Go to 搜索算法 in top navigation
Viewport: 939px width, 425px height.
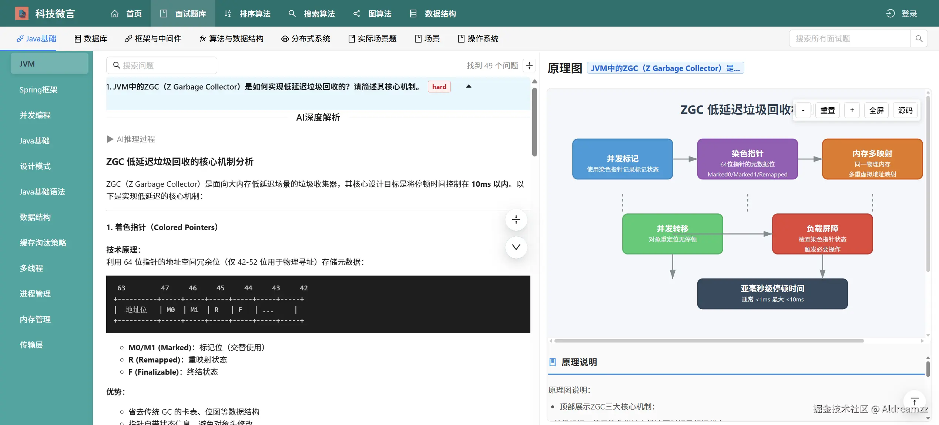coord(312,14)
